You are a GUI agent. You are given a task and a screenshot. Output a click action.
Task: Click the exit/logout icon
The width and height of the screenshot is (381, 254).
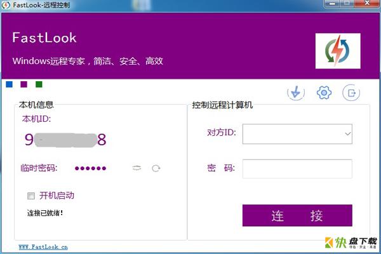coord(351,93)
